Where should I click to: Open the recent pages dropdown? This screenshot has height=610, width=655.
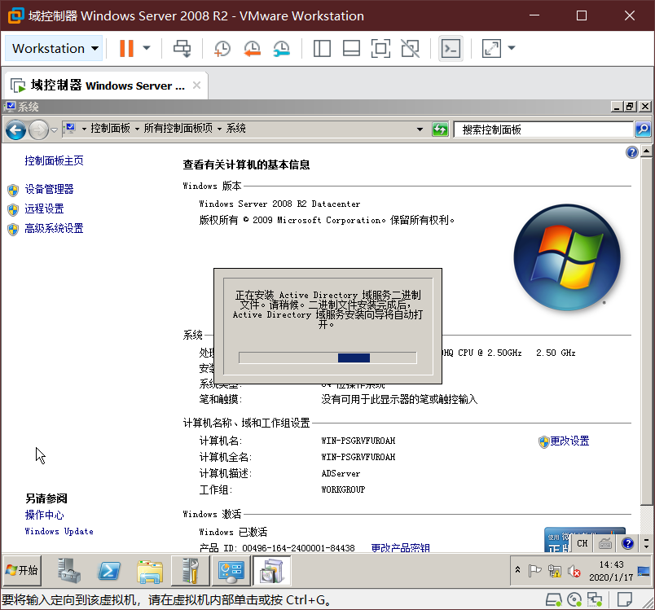point(55,129)
